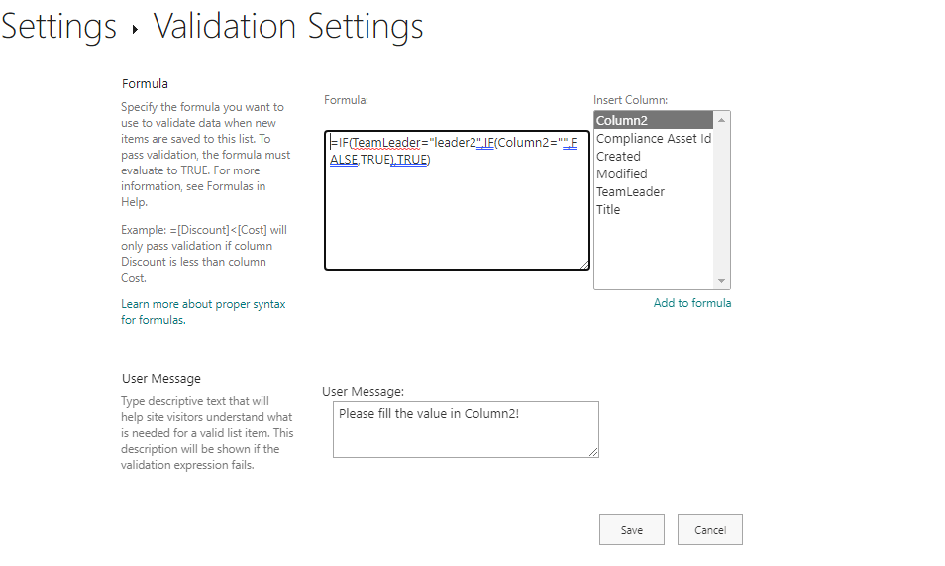Click the column list scroll down arrow
Screen dimensions: 945x566
click(721, 281)
